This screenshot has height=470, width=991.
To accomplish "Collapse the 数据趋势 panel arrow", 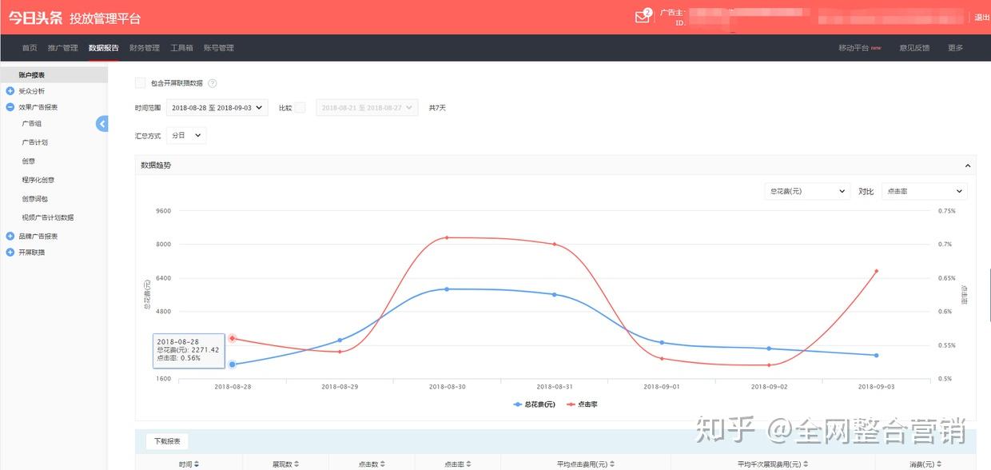I will click(x=968, y=165).
